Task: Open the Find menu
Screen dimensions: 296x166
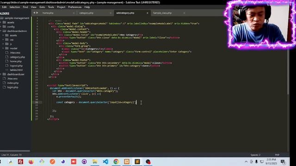Action: [25, 7]
